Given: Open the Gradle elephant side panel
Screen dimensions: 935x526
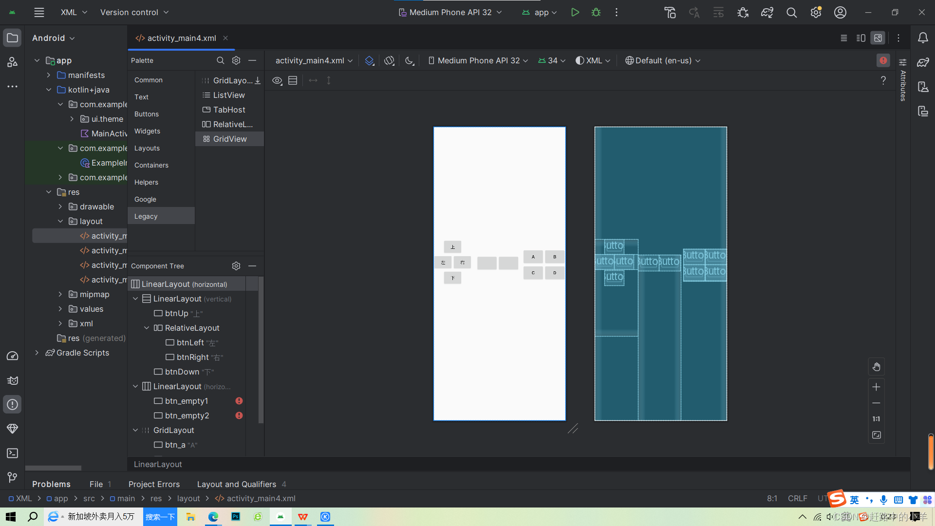Looking at the screenshot, I should 923,62.
